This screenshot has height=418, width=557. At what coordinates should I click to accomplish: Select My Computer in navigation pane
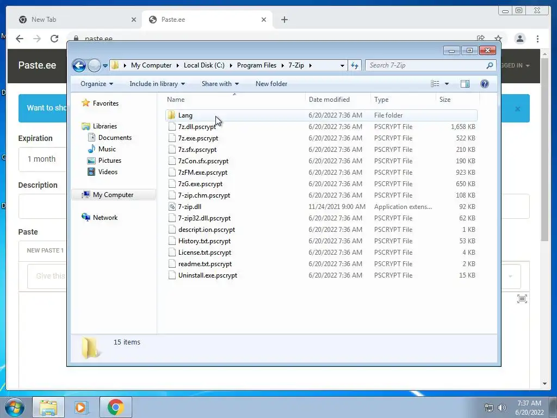coord(113,195)
